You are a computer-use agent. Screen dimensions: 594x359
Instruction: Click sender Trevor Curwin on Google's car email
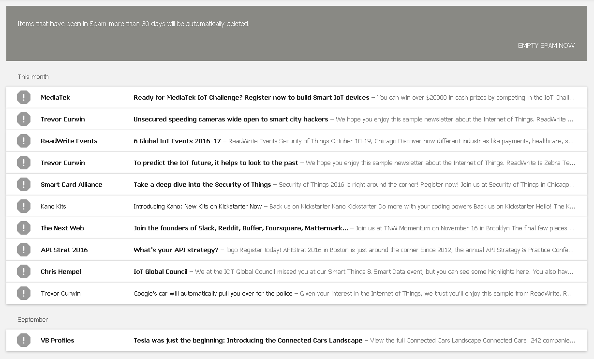(x=60, y=293)
